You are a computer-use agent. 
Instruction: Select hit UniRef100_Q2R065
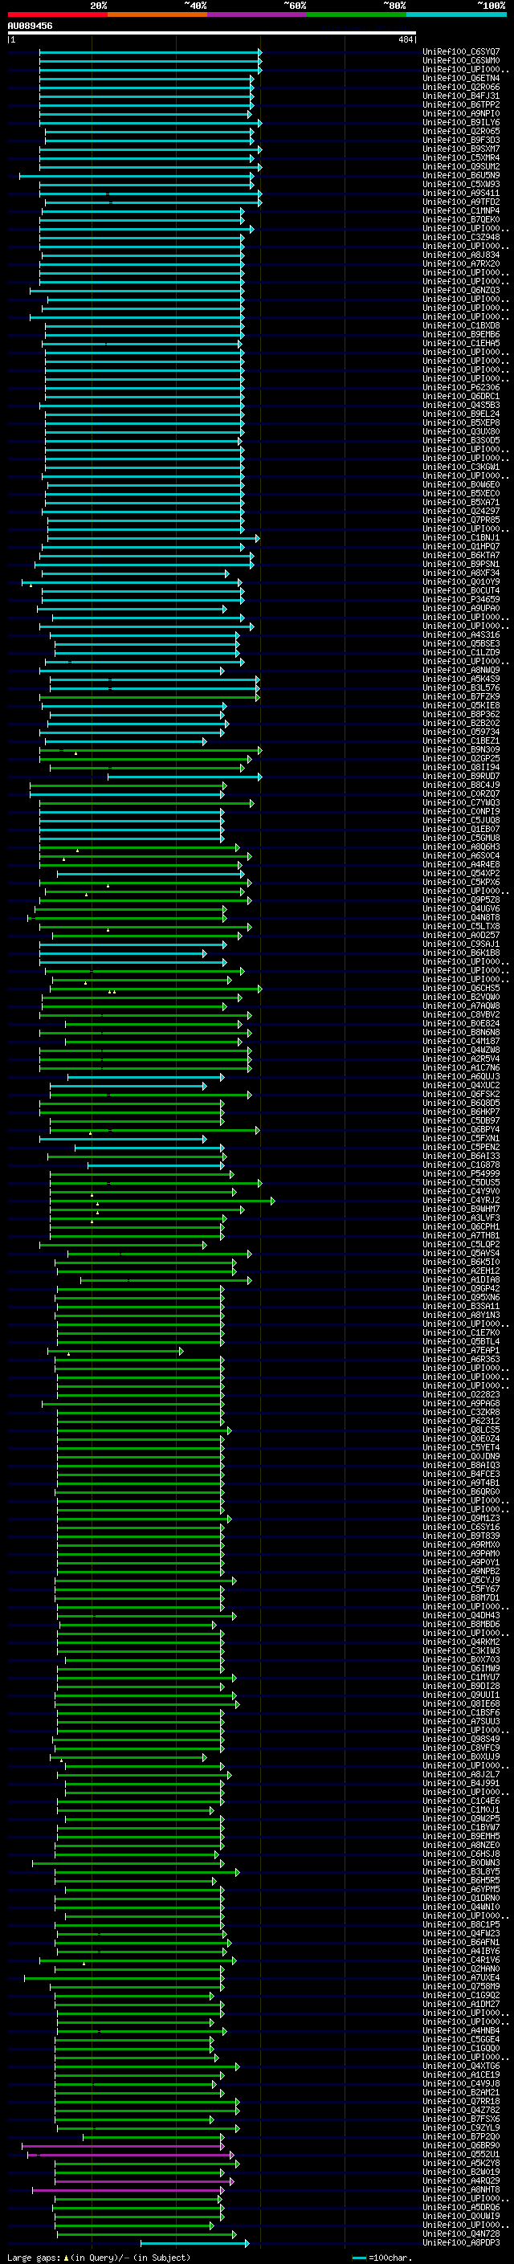point(461,131)
